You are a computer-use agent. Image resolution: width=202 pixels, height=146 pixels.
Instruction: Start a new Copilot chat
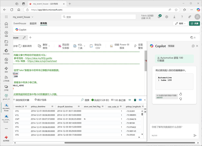coord(193,46)
